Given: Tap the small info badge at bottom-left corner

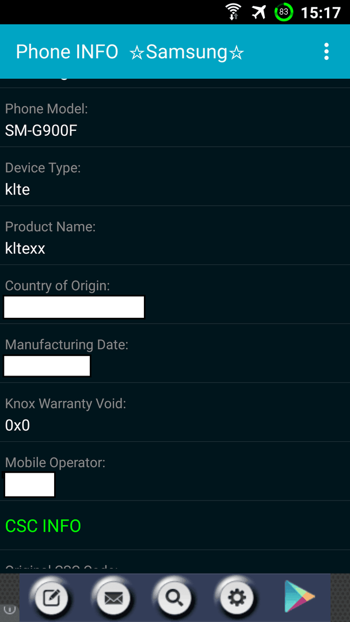Looking at the screenshot, I should pos(10,609).
